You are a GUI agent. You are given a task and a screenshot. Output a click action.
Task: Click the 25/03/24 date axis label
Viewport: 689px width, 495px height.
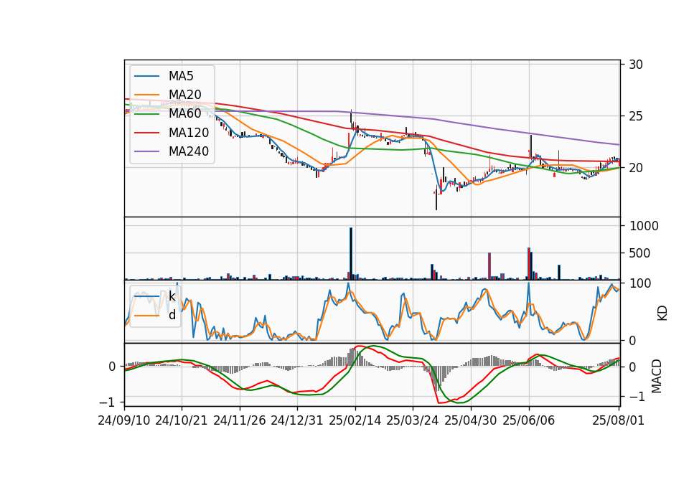click(413, 420)
